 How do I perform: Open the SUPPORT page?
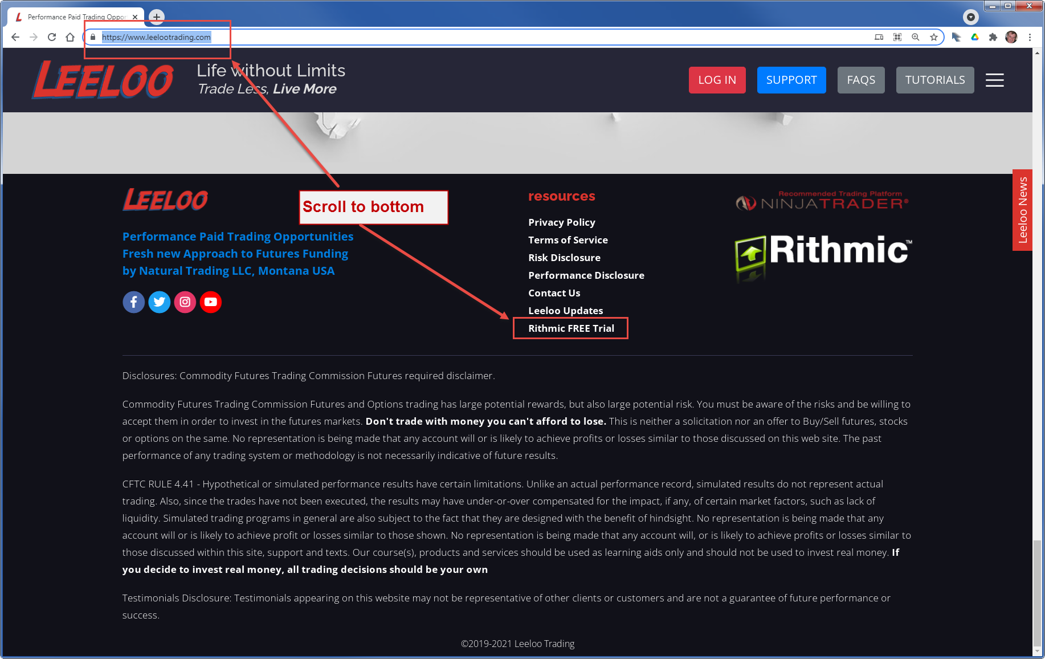click(791, 80)
